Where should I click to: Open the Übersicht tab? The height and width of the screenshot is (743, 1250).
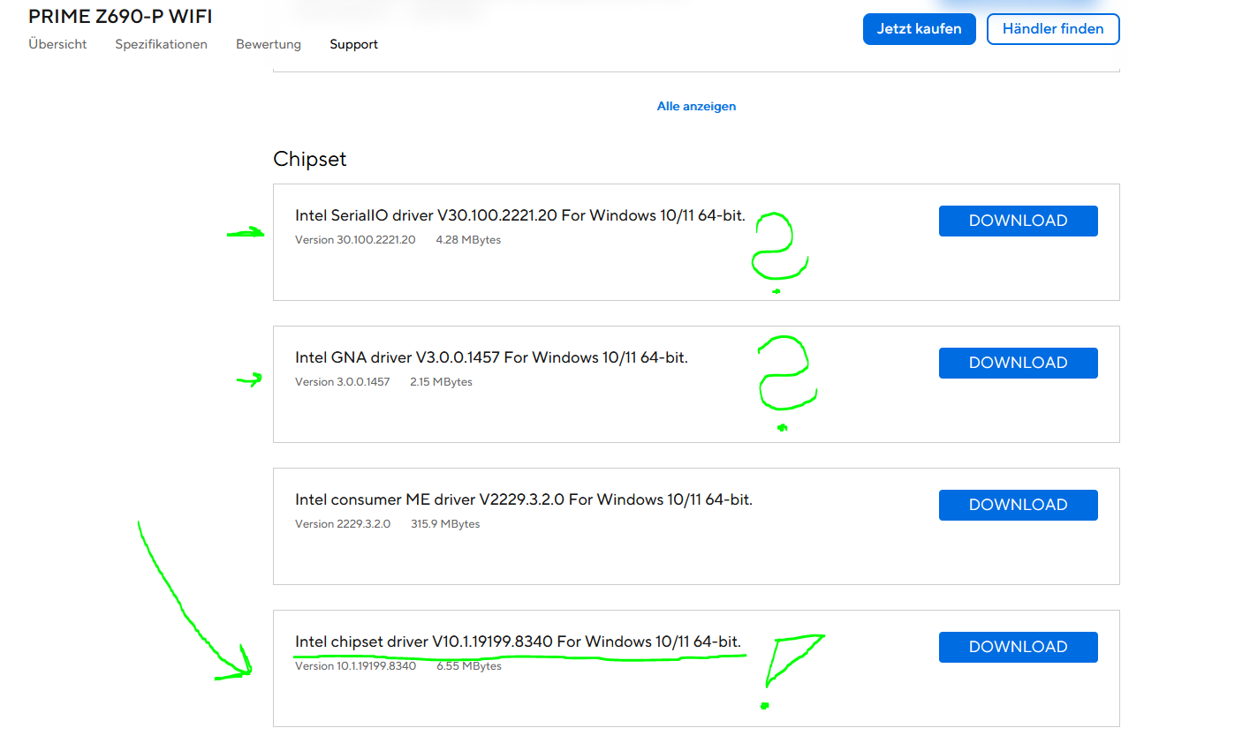point(57,44)
